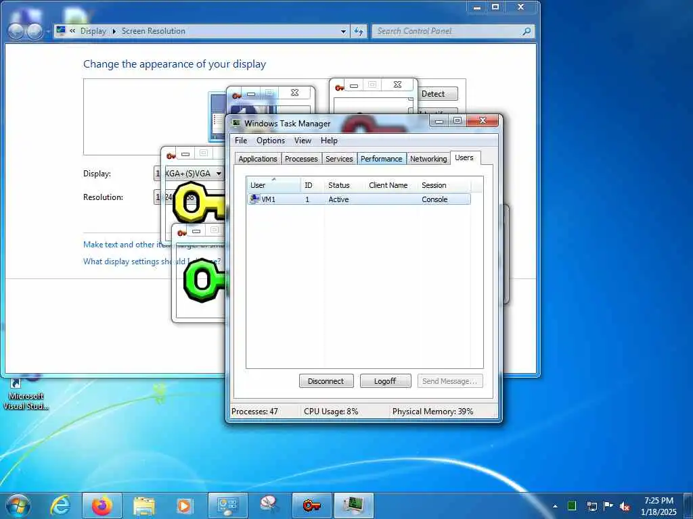Open the Action Center flag icon
Screen dimensions: 693x519
[608, 505]
